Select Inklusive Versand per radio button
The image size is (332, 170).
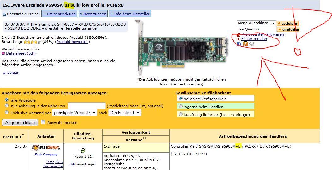pos(7,112)
